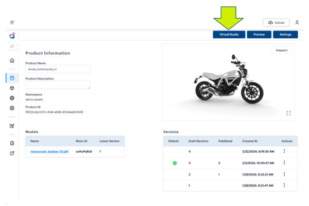Expand the 3D viewer to fullscreen
Image resolution: width=309 pixels, height=206 pixels.
coord(288,113)
